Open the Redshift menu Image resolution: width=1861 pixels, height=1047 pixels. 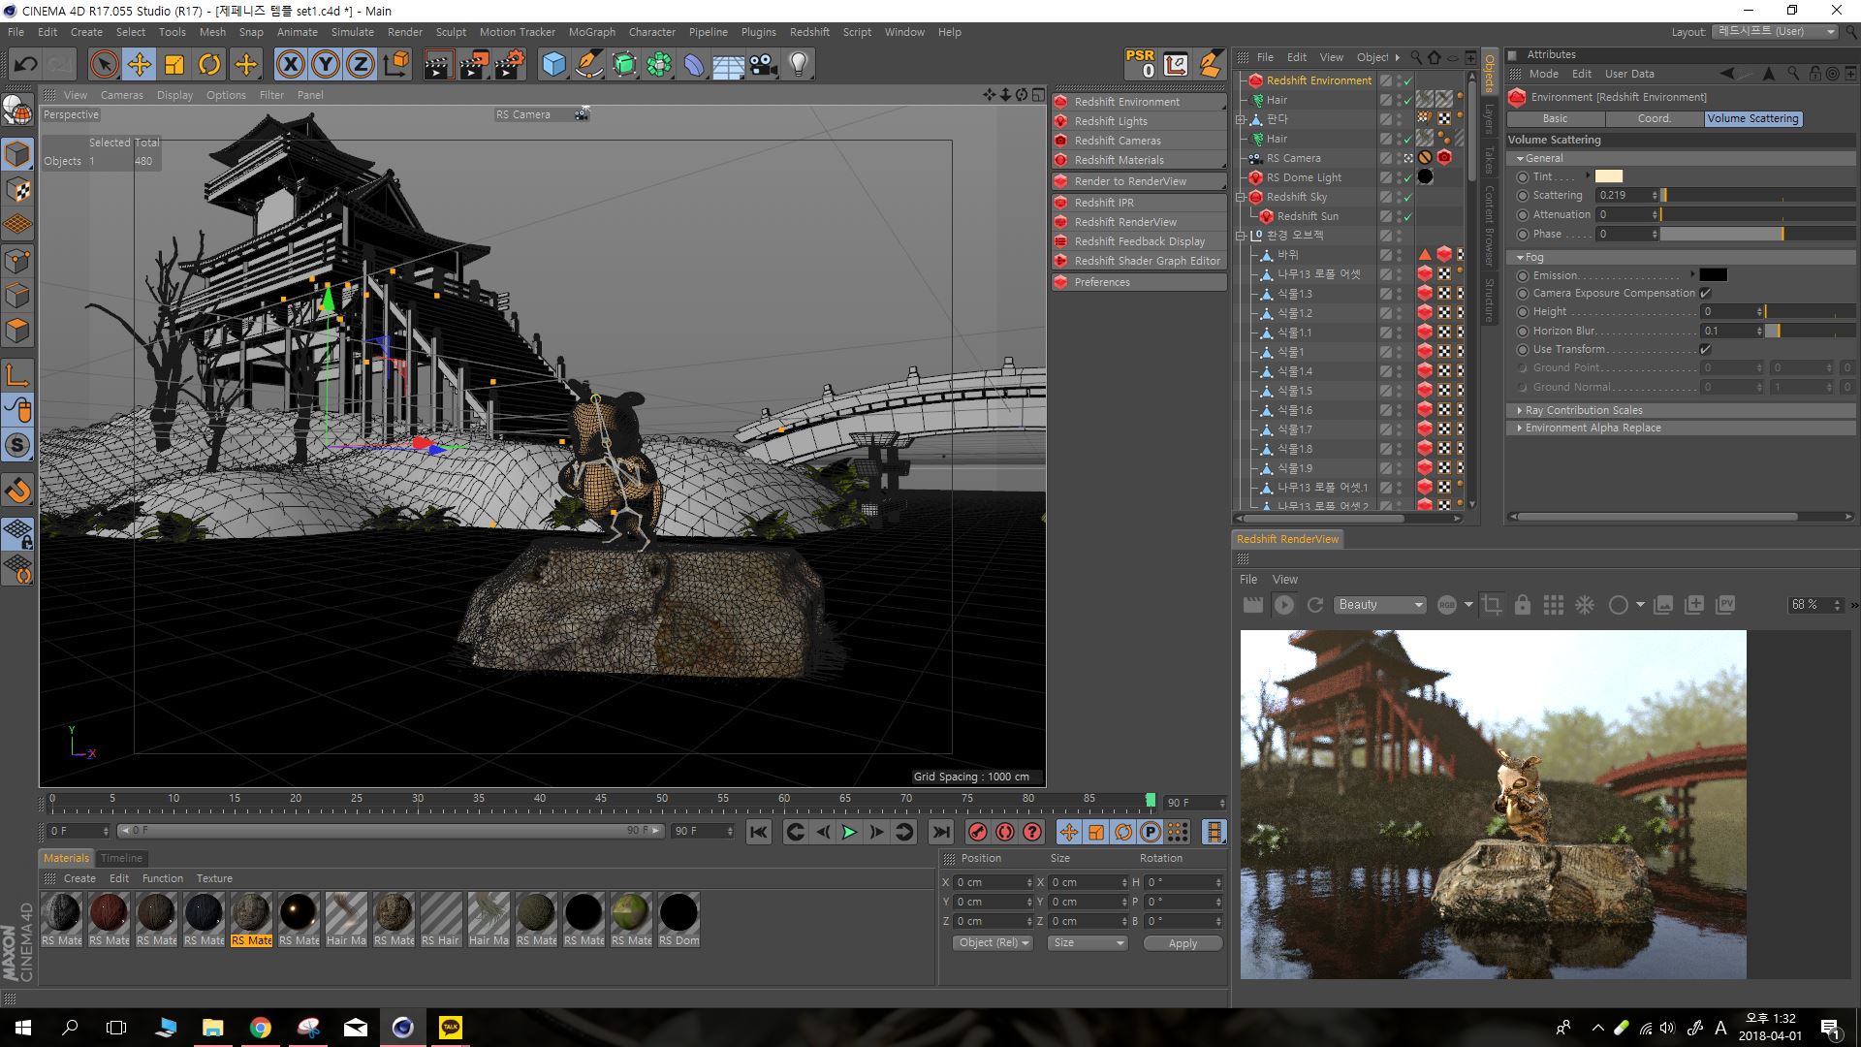coord(809,32)
